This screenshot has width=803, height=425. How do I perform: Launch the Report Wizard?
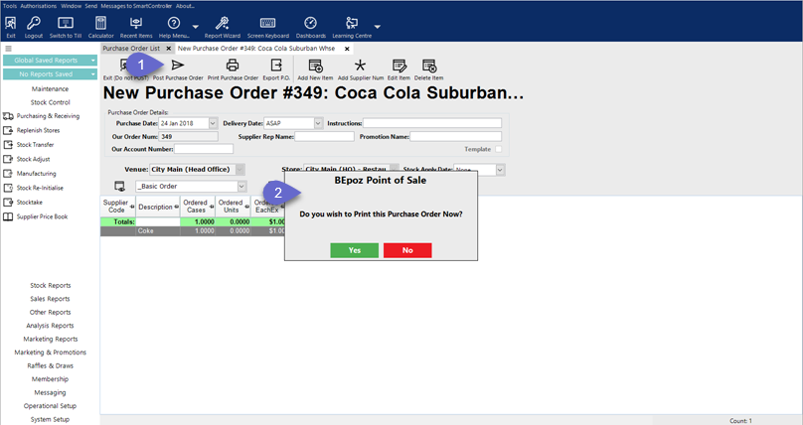click(223, 27)
